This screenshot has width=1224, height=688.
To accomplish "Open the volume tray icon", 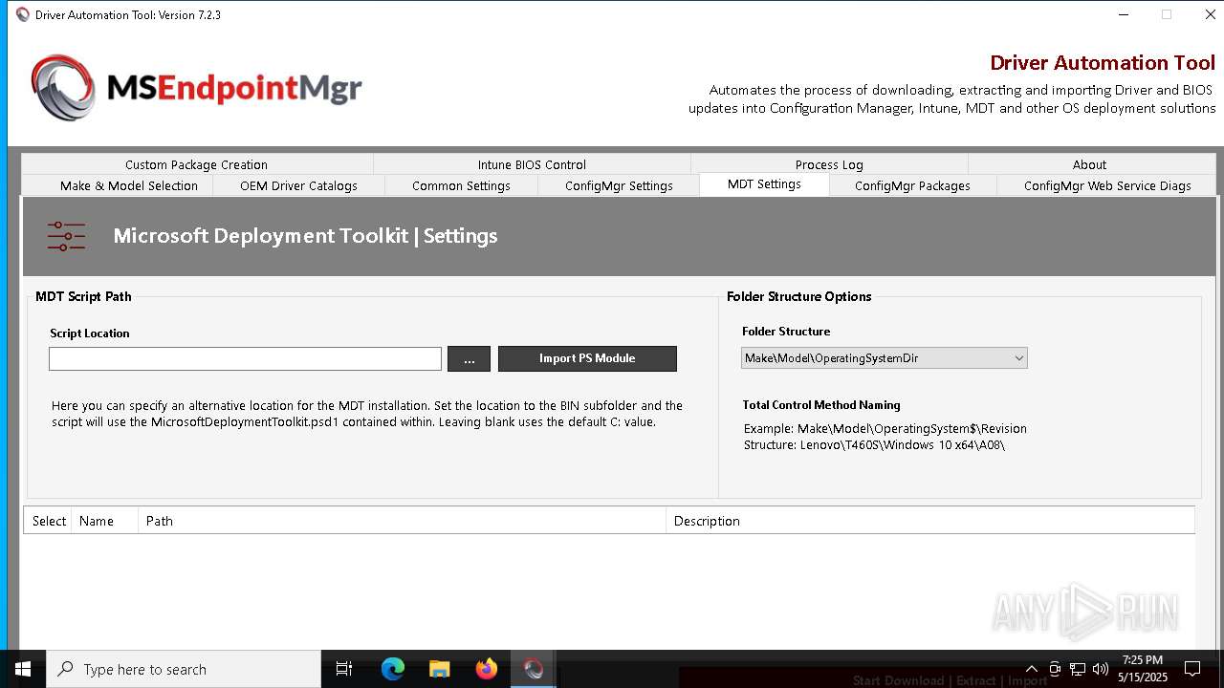I will (x=1100, y=669).
